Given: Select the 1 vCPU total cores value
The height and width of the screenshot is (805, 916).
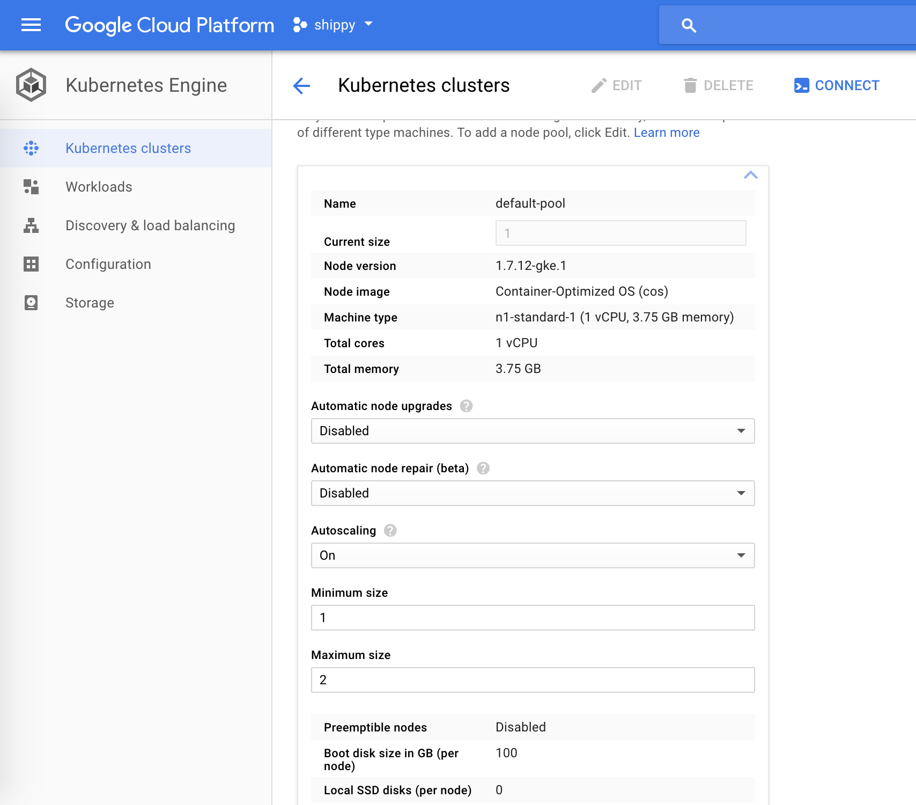Looking at the screenshot, I should [516, 343].
